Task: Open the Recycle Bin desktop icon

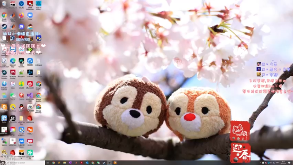Action: (4, 4)
